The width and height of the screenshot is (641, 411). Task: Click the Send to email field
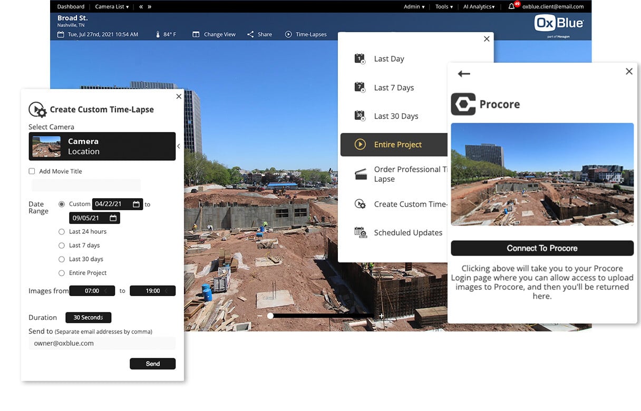(102, 343)
